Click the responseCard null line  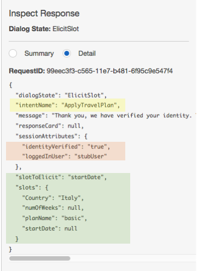pos(50,126)
